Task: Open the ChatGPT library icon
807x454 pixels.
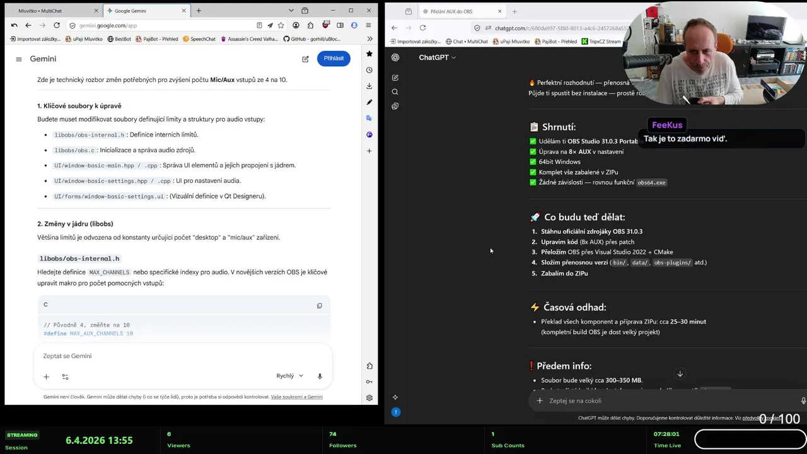Action: [395, 106]
